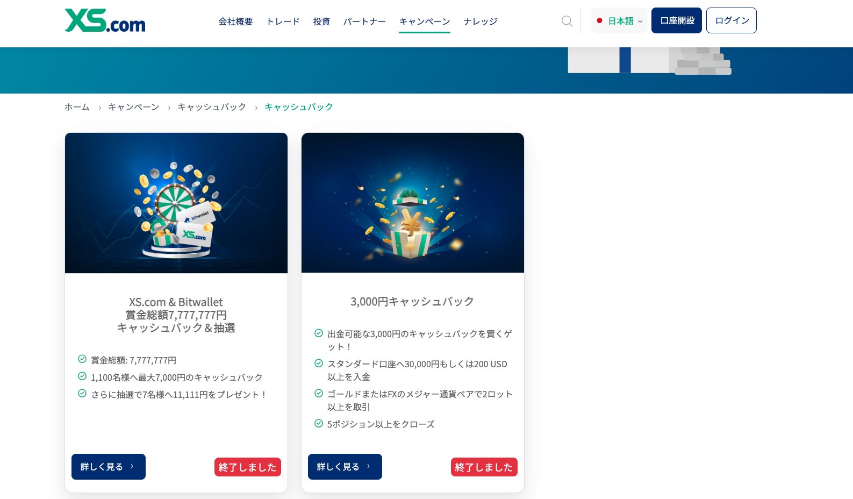
Task: Go to ホーム in the breadcrumb
Action: tap(77, 107)
